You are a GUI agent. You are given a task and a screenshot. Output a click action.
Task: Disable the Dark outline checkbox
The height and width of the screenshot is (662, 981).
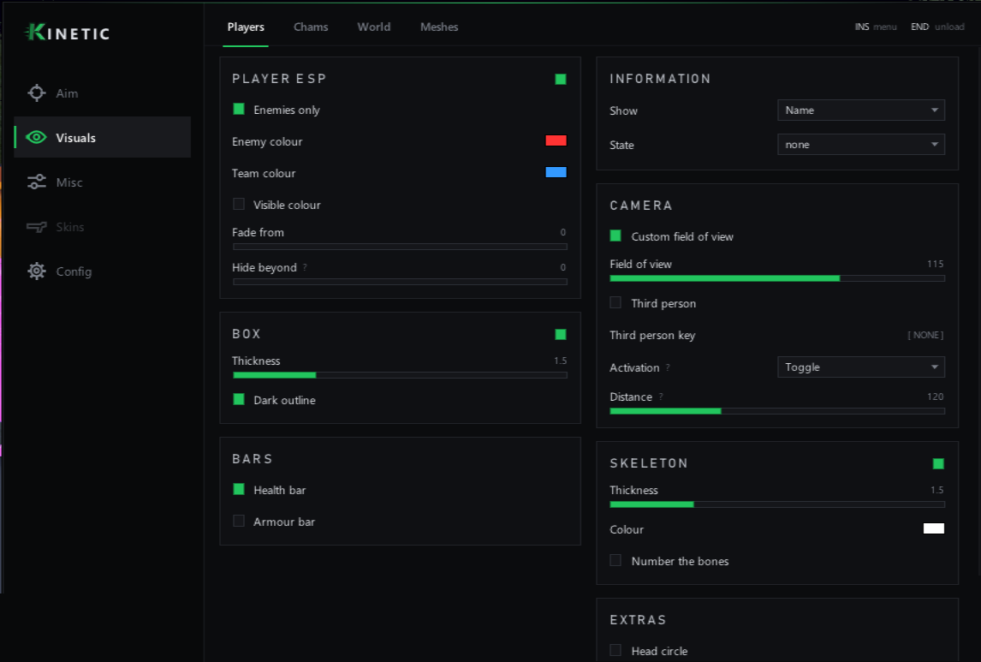pos(238,399)
